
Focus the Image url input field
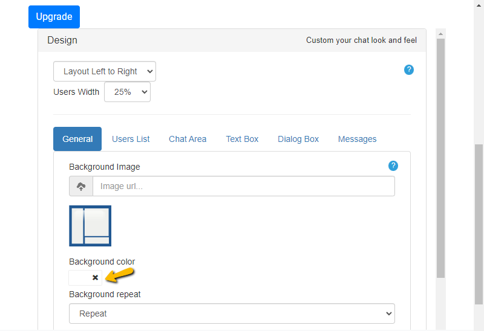click(x=244, y=187)
